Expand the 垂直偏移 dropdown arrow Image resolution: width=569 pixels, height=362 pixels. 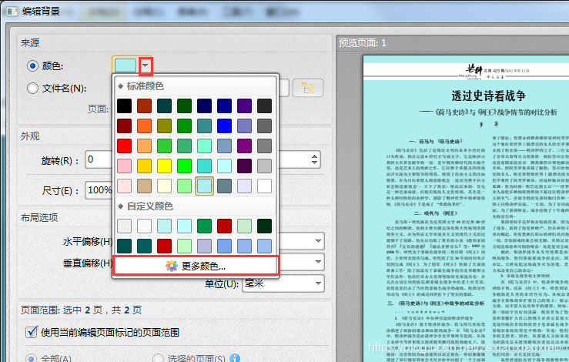click(318, 262)
